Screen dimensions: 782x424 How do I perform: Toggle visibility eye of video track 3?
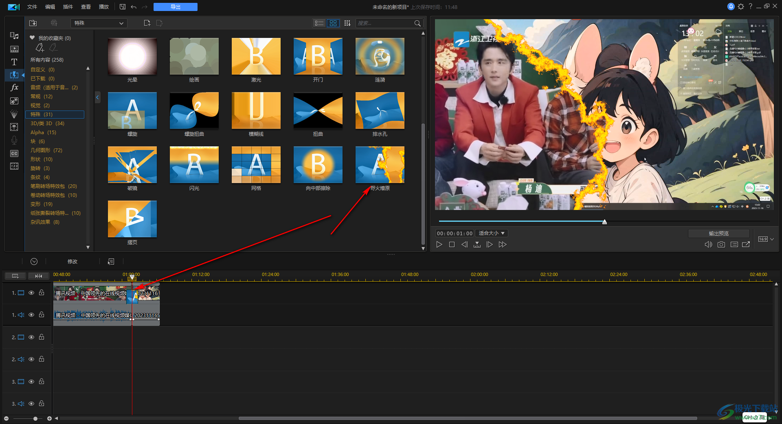pyautogui.click(x=31, y=382)
